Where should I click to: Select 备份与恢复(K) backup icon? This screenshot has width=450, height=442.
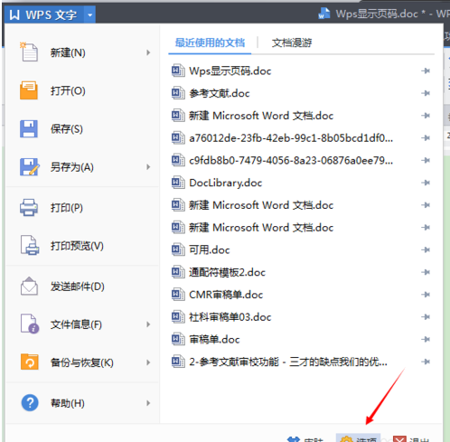(x=29, y=362)
